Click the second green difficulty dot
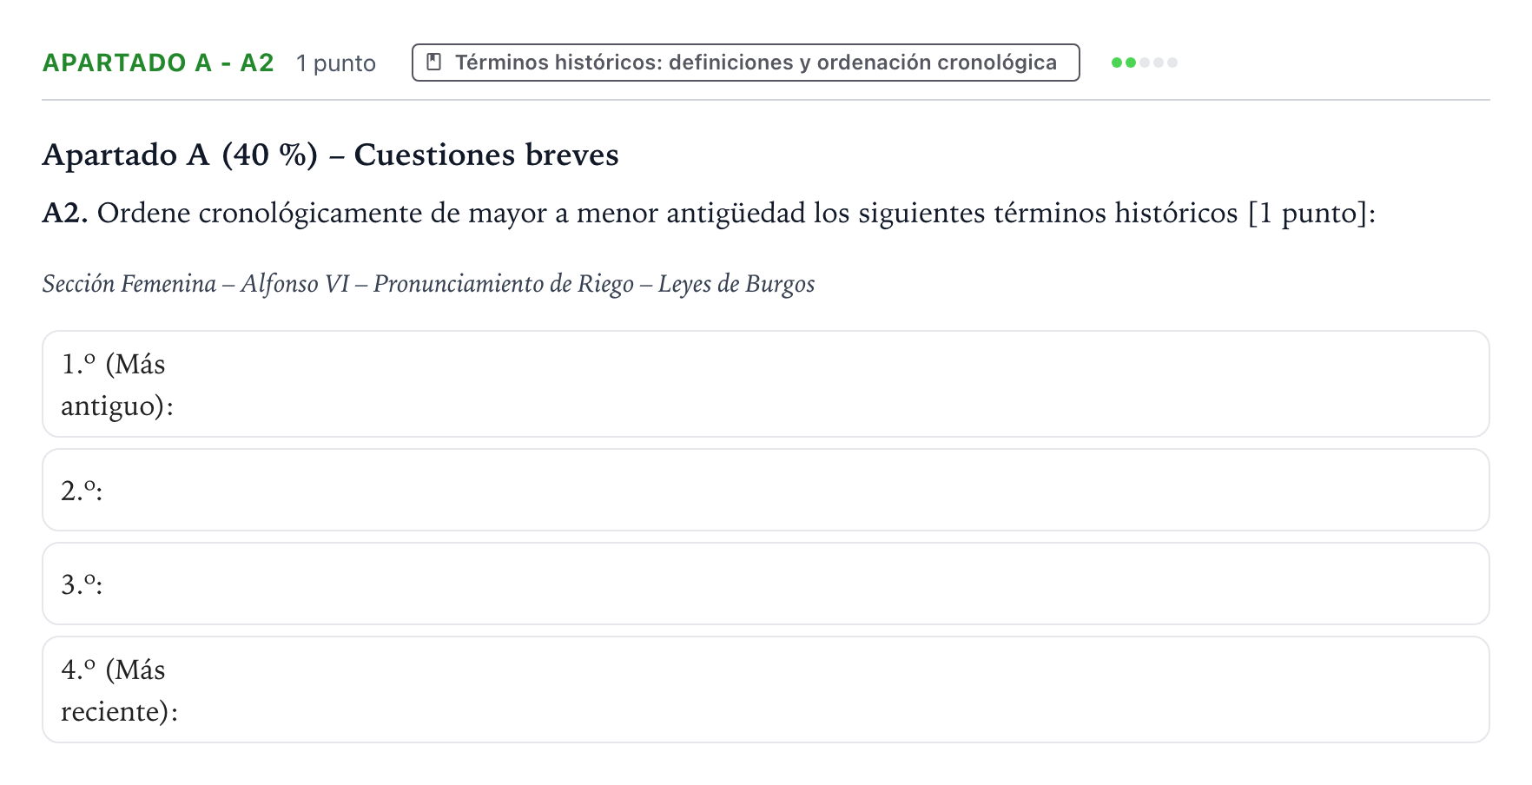The width and height of the screenshot is (1532, 785). (x=1131, y=63)
